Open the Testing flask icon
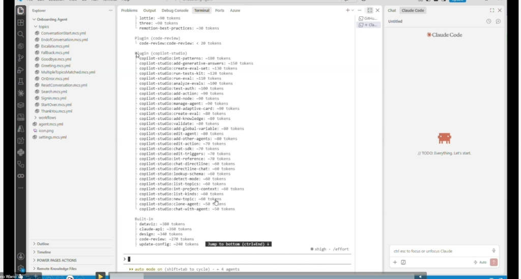521x279 pixels. pyautogui.click(x=20, y=81)
